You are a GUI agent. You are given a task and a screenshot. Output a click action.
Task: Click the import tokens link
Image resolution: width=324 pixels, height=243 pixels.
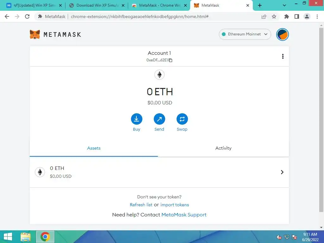pos(175,205)
